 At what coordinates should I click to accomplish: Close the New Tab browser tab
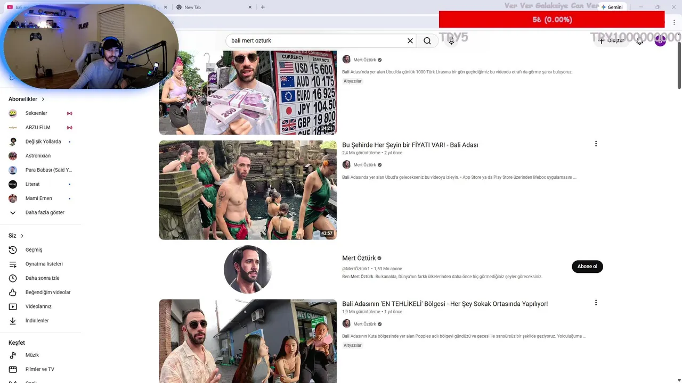tap(250, 7)
